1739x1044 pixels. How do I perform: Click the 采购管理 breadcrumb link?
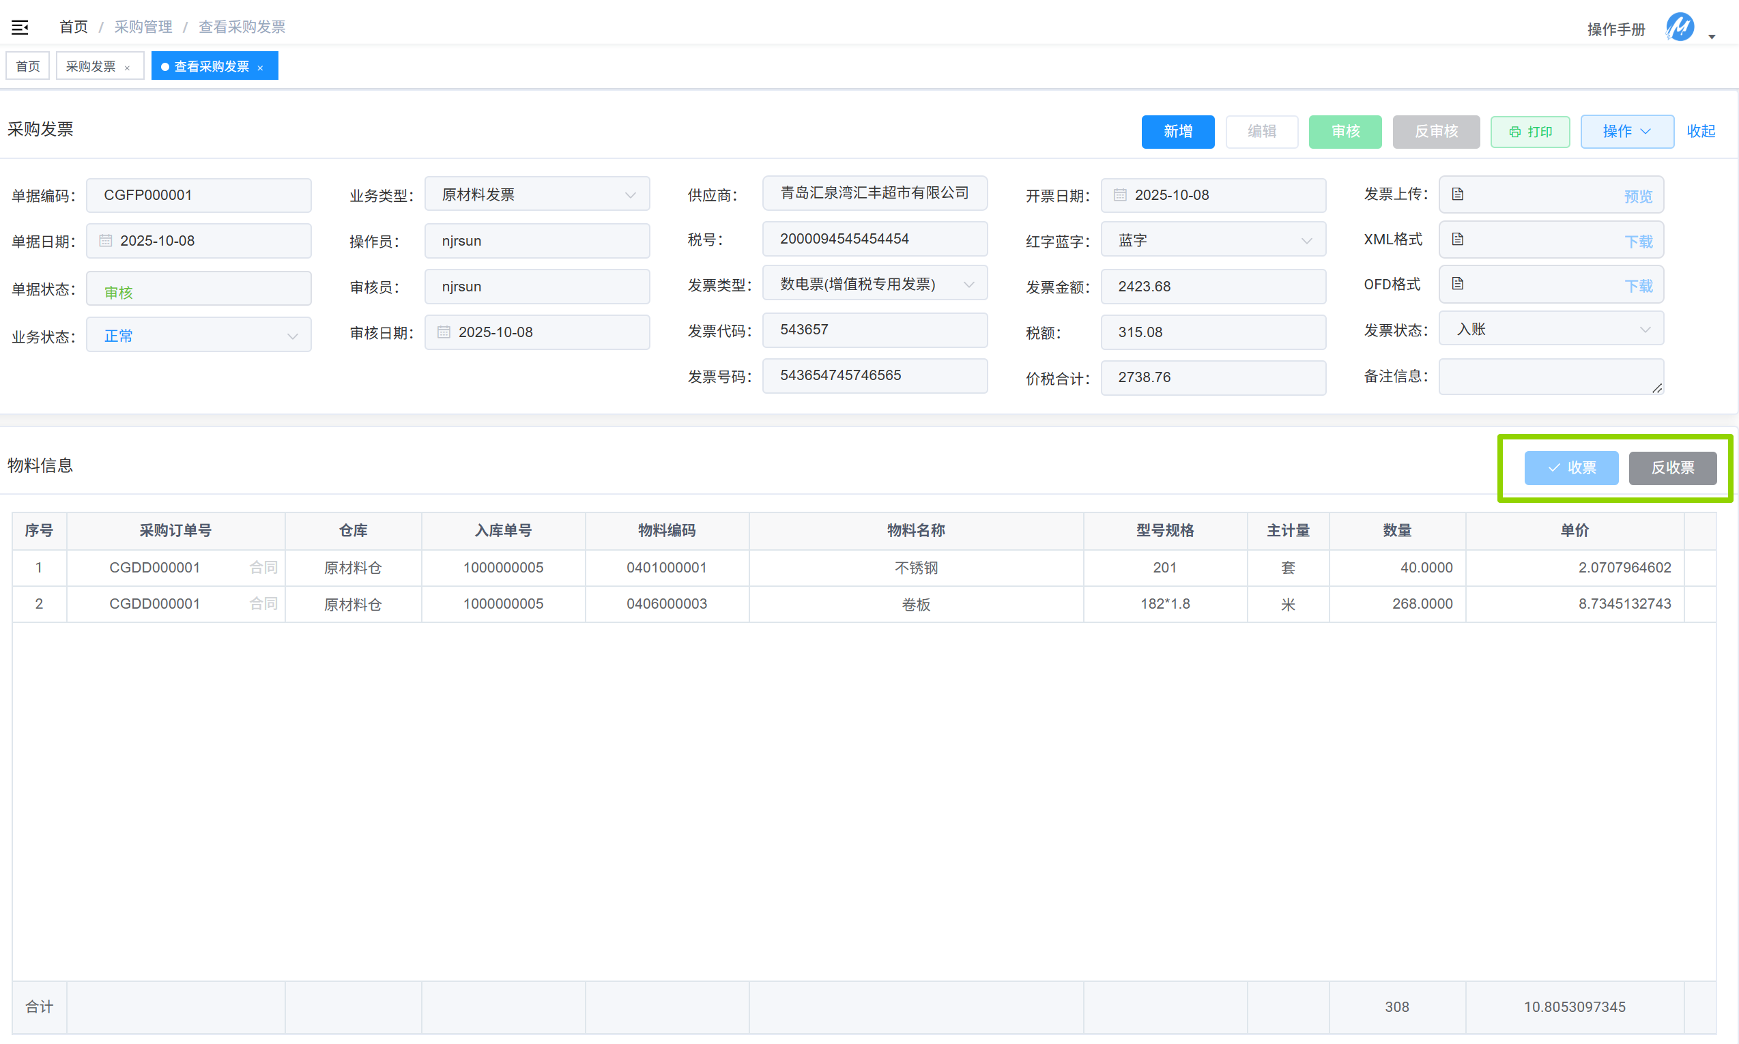click(143, 27)
